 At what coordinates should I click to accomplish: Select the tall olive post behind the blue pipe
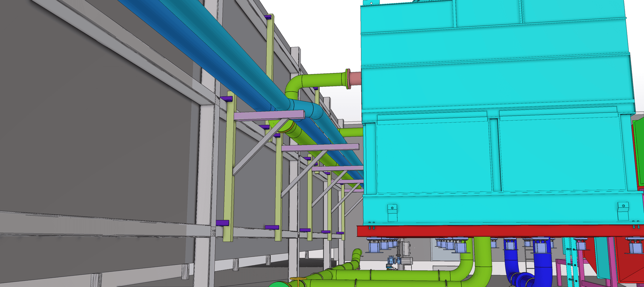point(270,51)
